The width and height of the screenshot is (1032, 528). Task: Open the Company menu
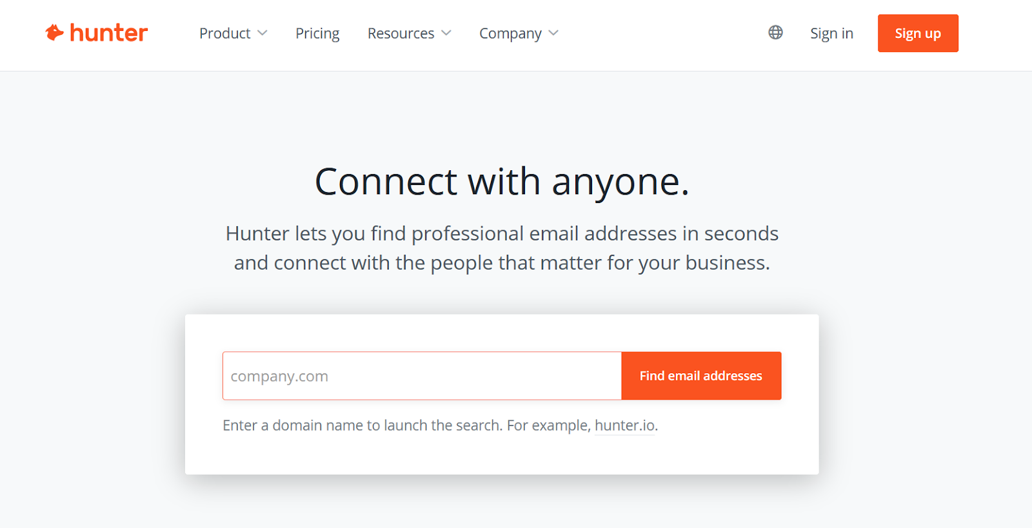[x=510, y=34]
